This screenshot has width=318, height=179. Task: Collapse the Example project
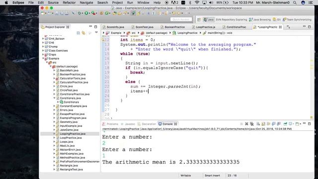[x=43, y=59]
